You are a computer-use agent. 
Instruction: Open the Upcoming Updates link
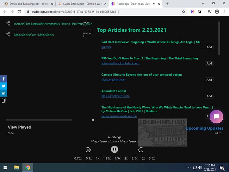(x=204, y=128)
